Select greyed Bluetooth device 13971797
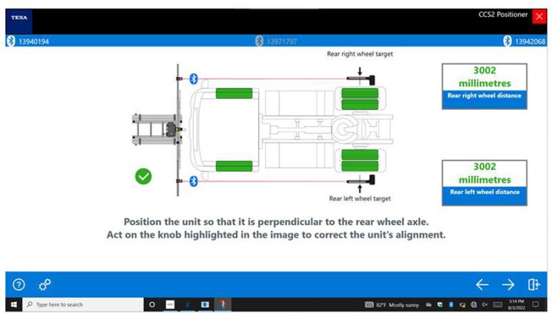Viewport: 552px width, 313px height. tap(276, 41)
